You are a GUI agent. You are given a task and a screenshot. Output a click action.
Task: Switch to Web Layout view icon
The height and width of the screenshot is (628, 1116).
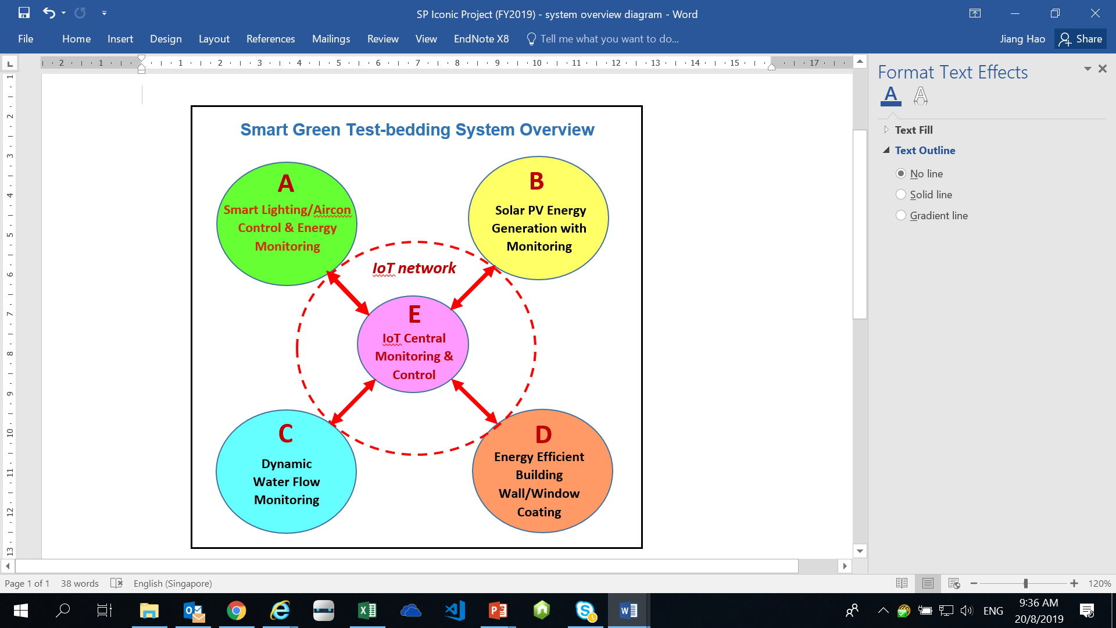point(954,583)
